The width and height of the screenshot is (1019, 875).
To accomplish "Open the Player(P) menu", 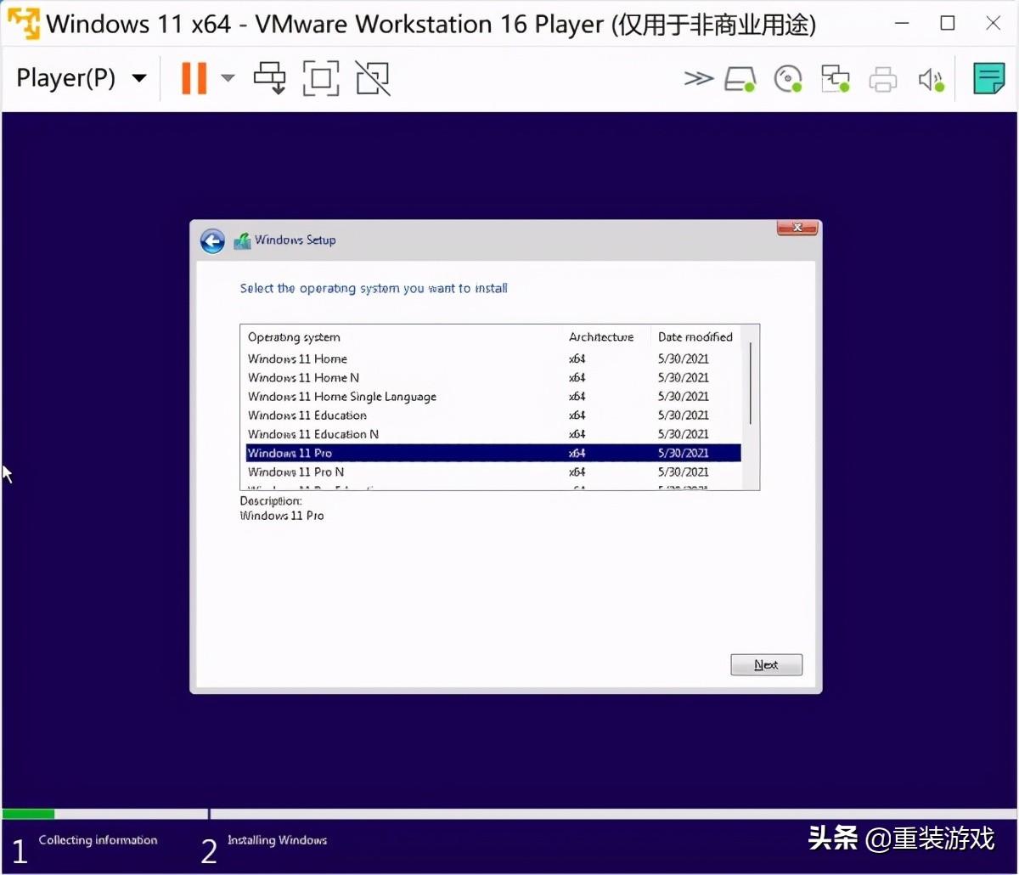I will [x=82, y=79].
